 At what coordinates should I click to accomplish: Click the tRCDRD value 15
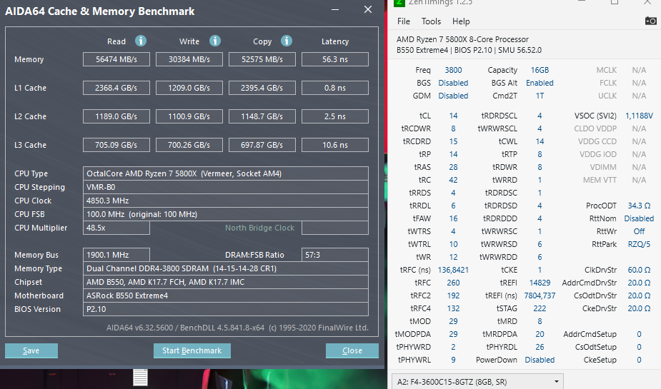point(453,141)
